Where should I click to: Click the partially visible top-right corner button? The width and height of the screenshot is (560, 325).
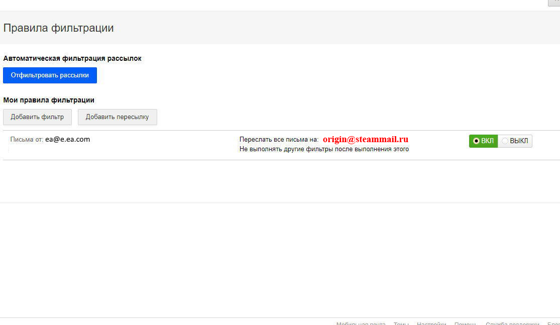click(x=553, y=3)
